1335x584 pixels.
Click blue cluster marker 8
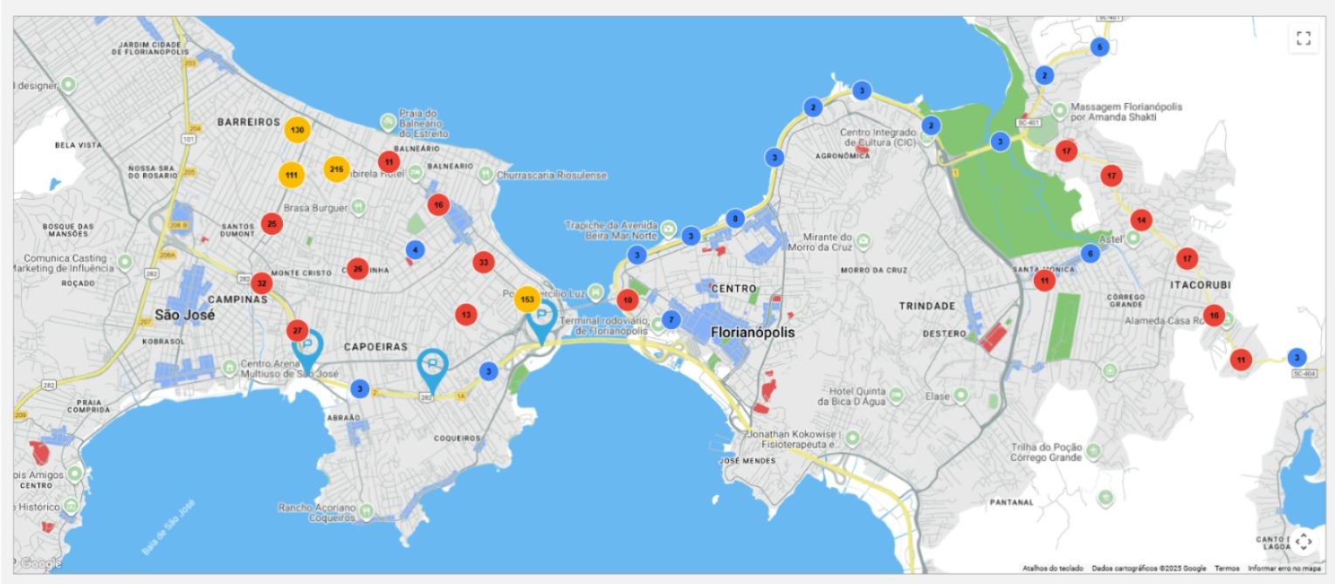point(735,218)
